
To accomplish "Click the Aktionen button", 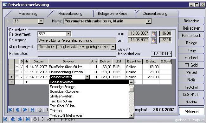I will point(191,111).
